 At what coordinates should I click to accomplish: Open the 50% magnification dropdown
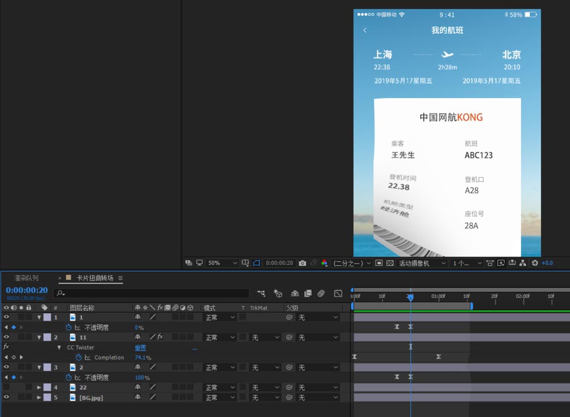(x=222, y=263)
